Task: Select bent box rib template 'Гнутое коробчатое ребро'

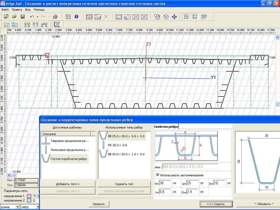Action: click(x=69, y=159)
